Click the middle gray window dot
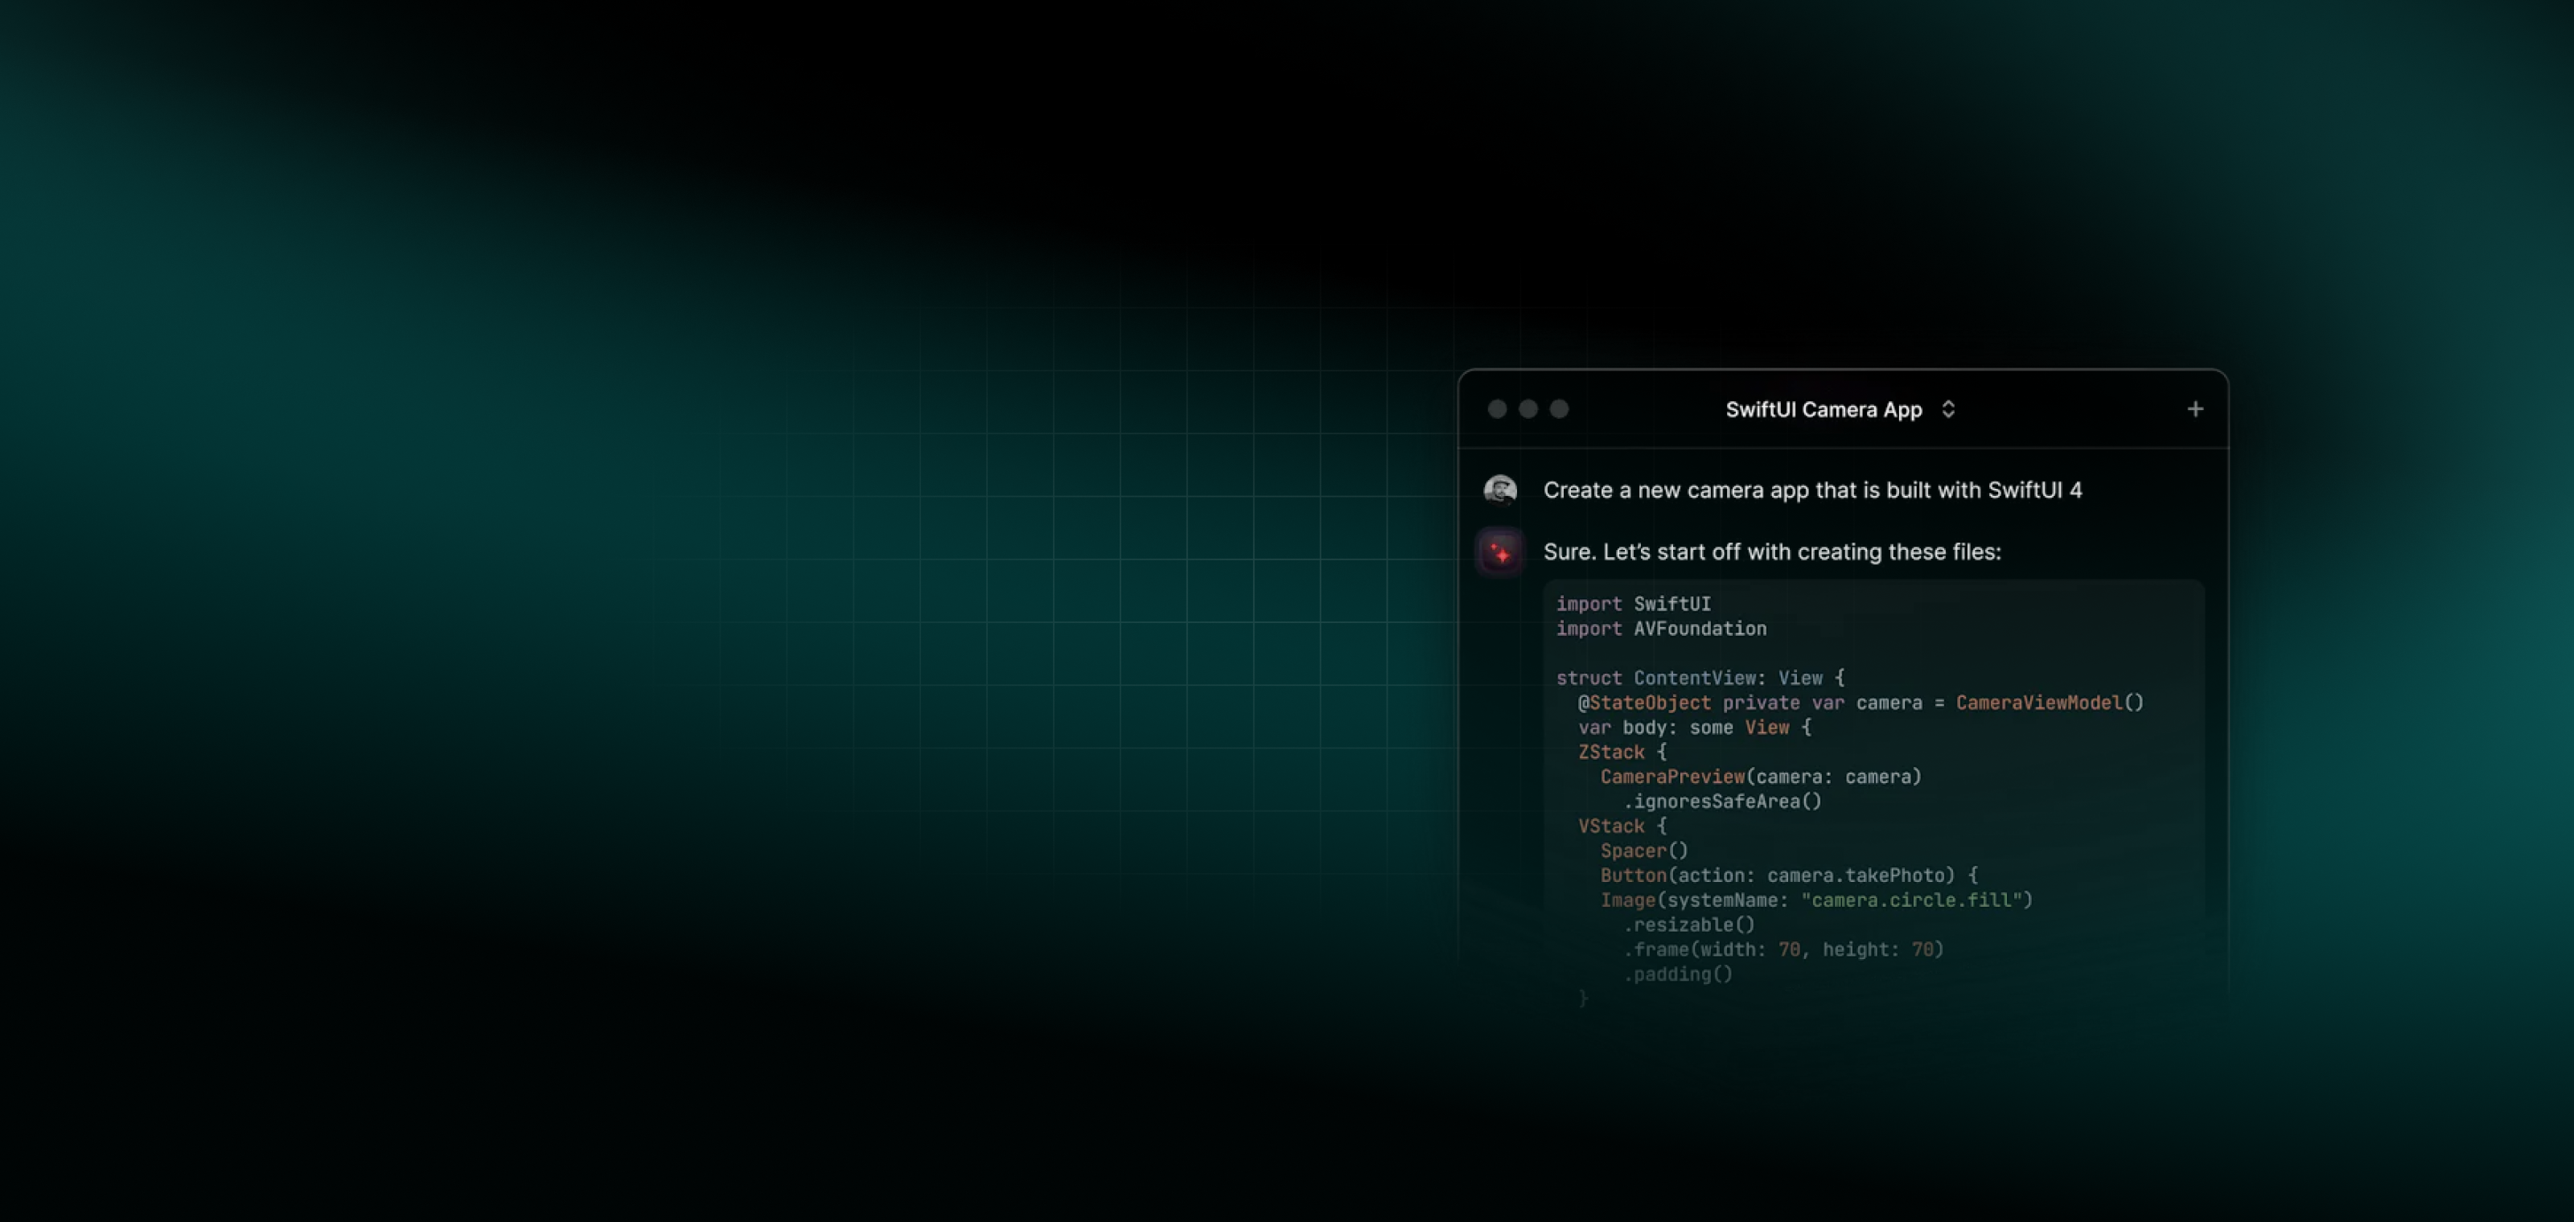Screen dimensions: 2574x1222 coord(1528,409)
